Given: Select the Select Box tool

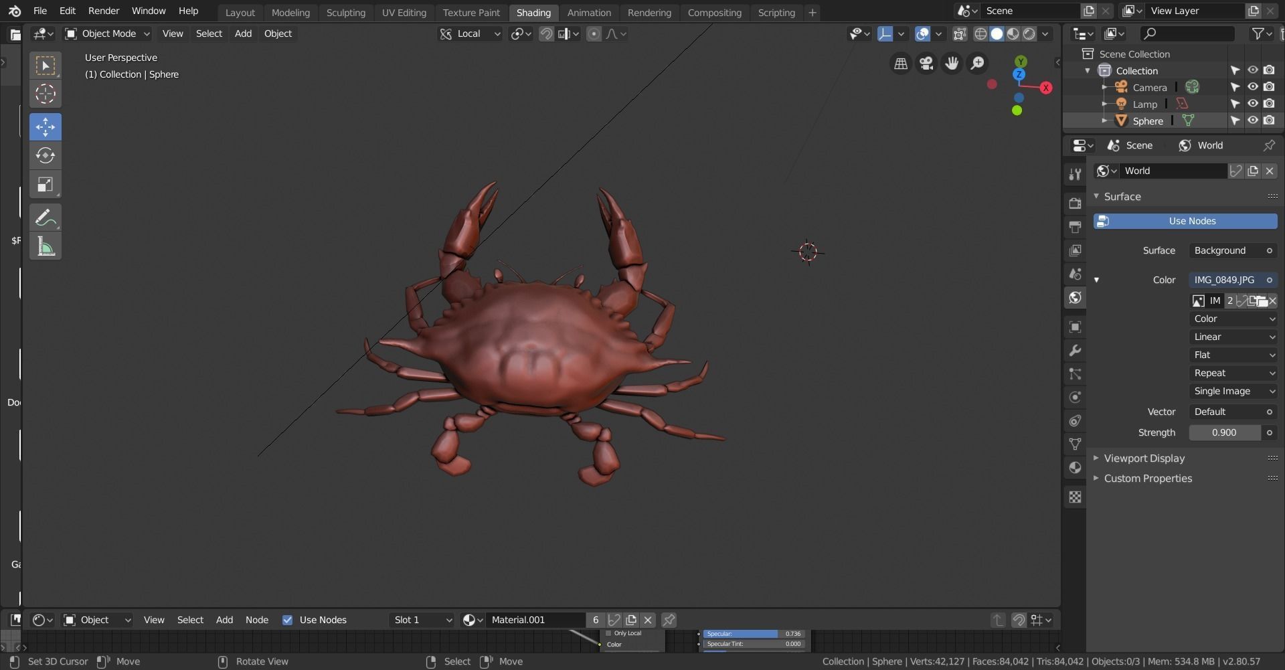Looking at the screenshot, I should click(x=46, y=65).
